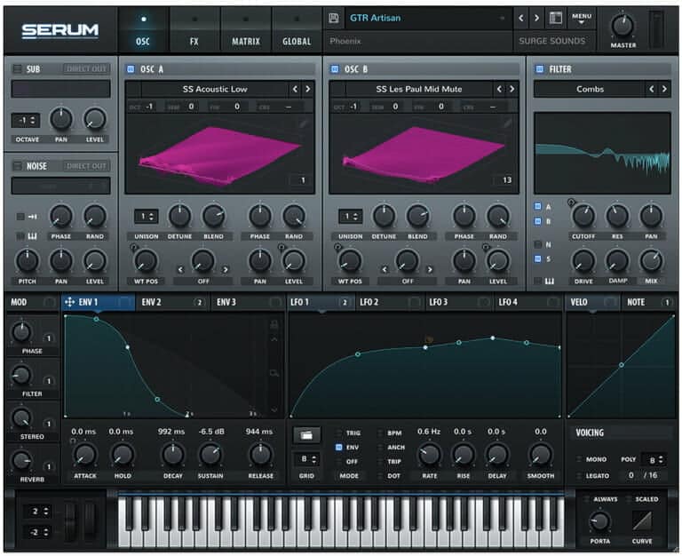682x556 pixels.
Task: Toggle filter routing for noise N
Action: (x=538, y=244)
